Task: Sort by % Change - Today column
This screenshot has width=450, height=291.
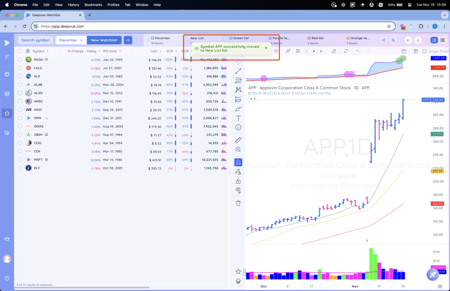Action: (84, 51)
